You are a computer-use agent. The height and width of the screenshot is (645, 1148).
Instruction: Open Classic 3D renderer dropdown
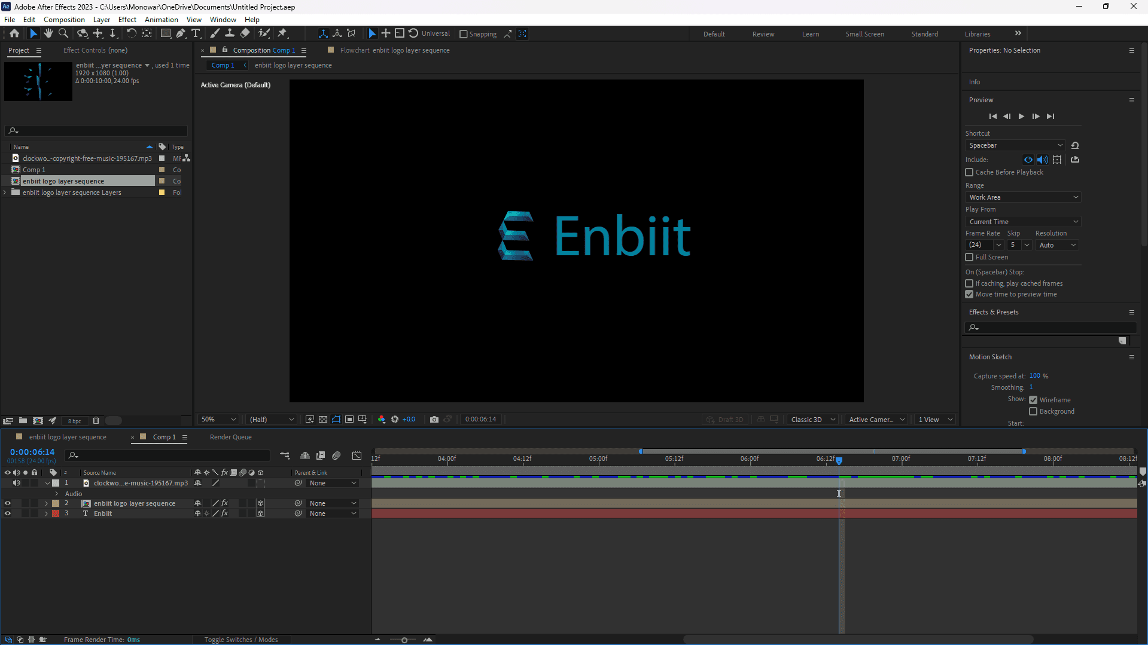[812, 420]
